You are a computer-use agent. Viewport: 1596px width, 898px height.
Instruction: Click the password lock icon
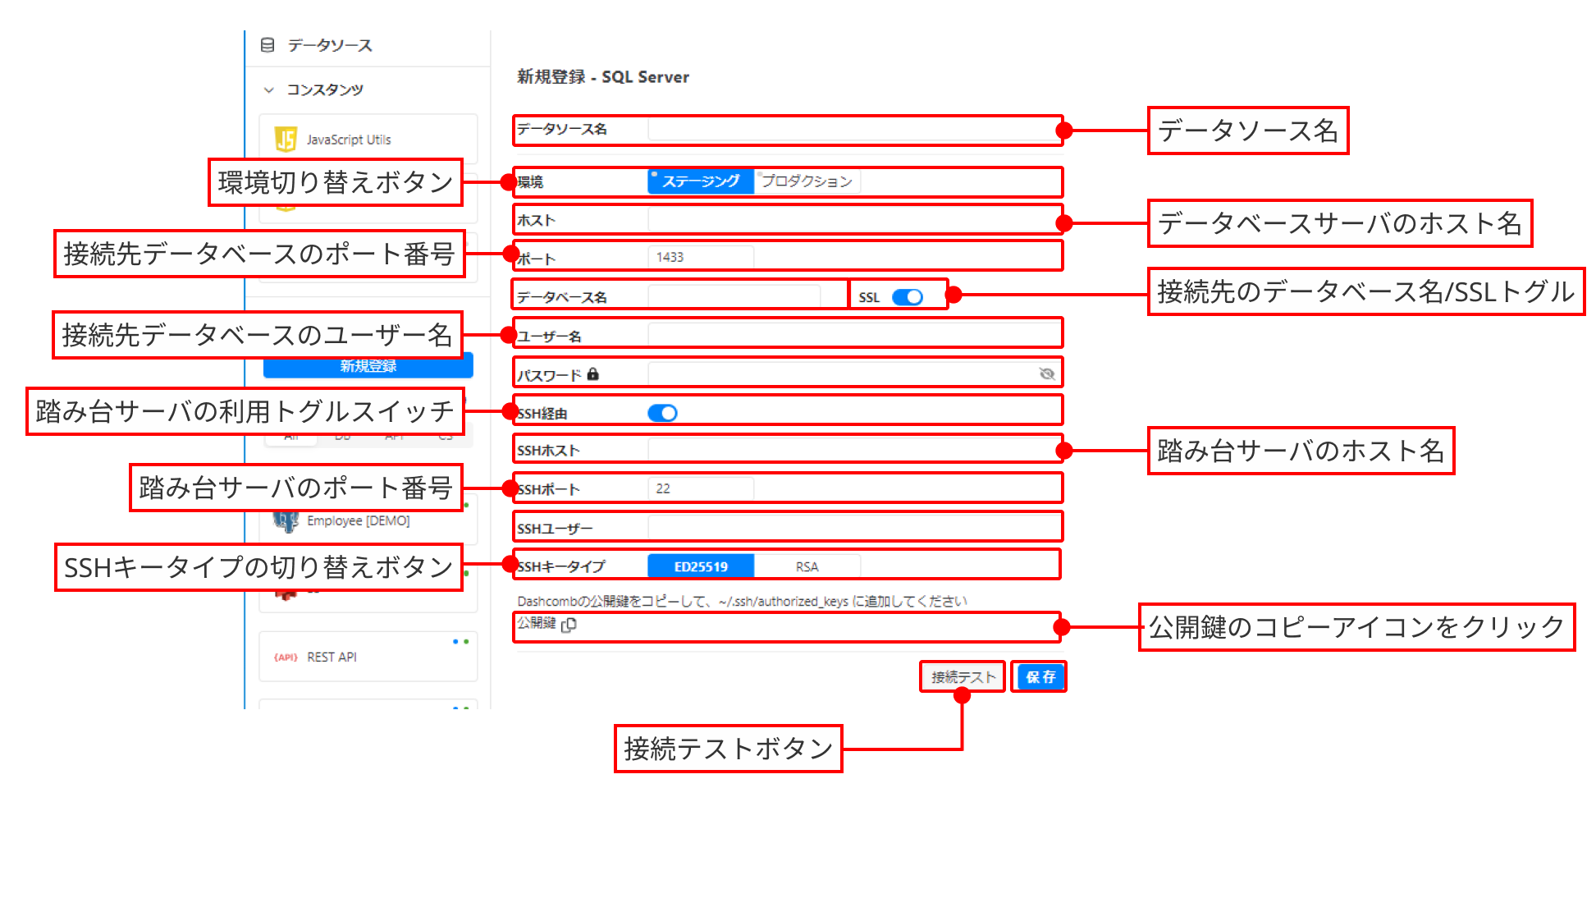pos(593,374)
